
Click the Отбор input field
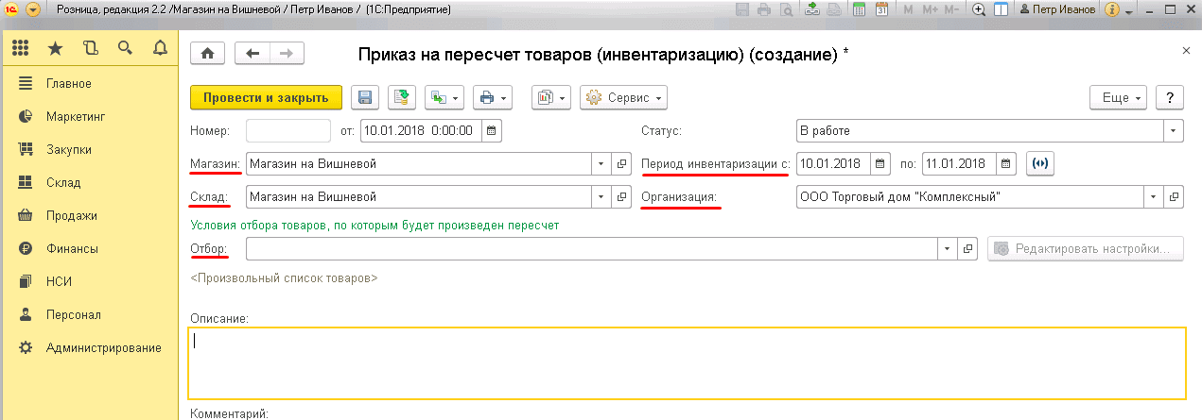pyautogui.click(x=591, y=248)
